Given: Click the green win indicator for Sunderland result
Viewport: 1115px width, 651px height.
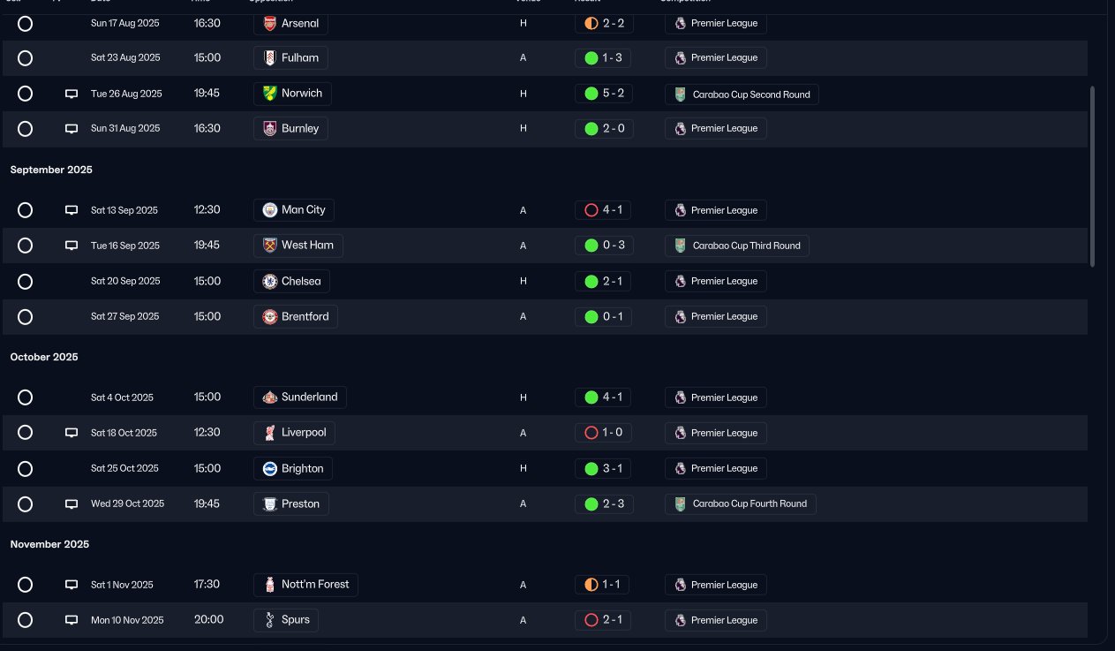Looking at the screenshot, I should 591,397.
